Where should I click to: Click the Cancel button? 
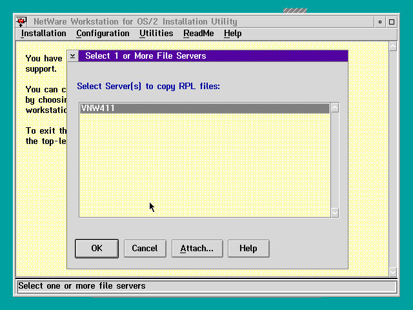pos(145,248)
